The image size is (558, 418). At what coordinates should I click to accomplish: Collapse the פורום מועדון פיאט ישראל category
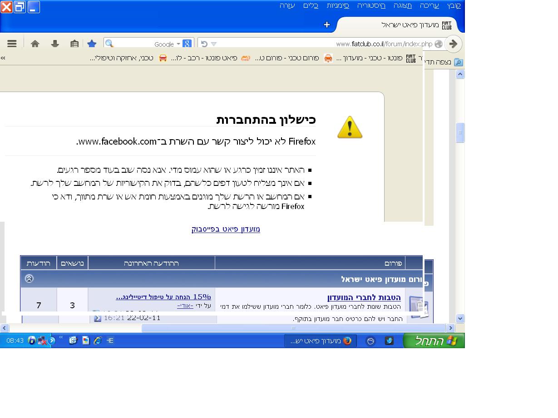[29, 278]
